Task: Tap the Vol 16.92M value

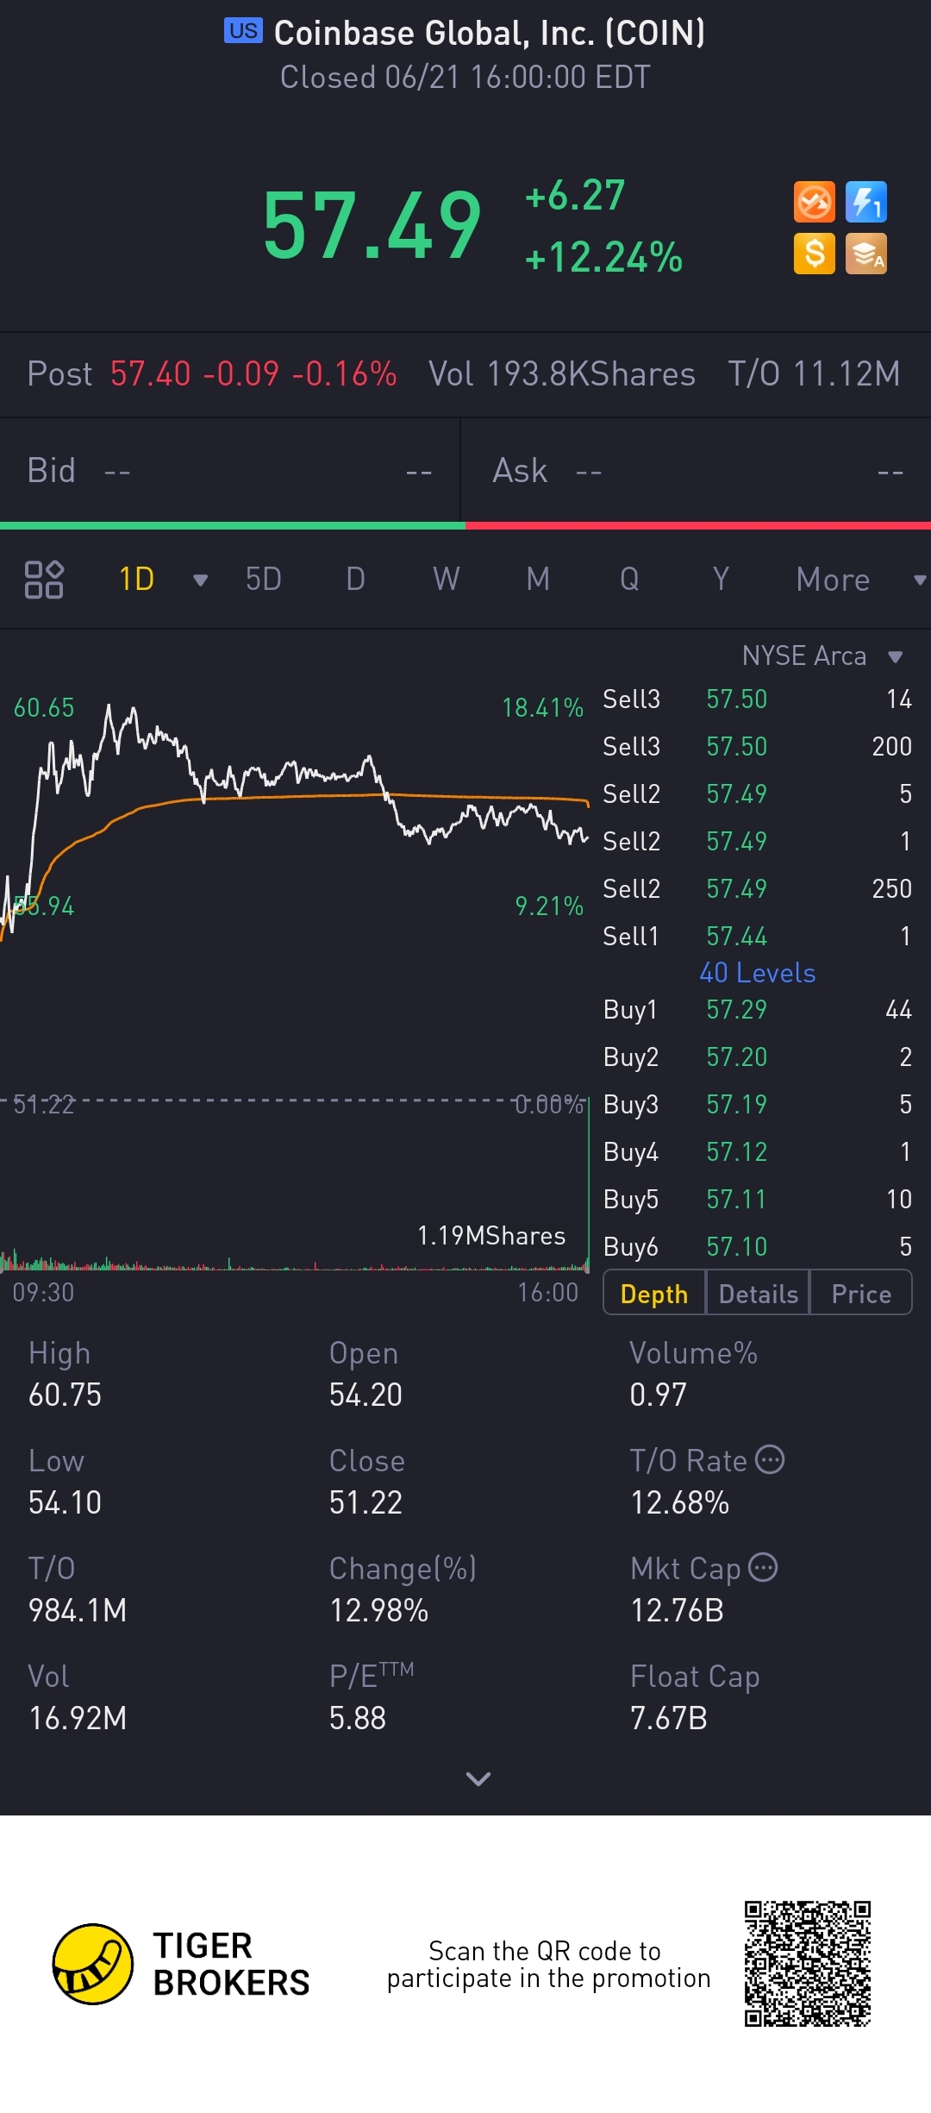Action: click(x=78, y=1718)
